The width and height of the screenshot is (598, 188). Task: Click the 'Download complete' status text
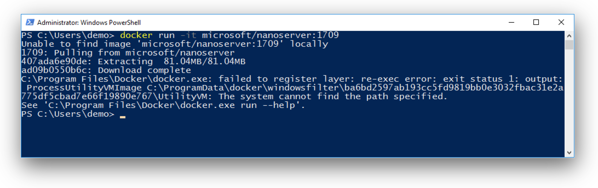[144, 70]
